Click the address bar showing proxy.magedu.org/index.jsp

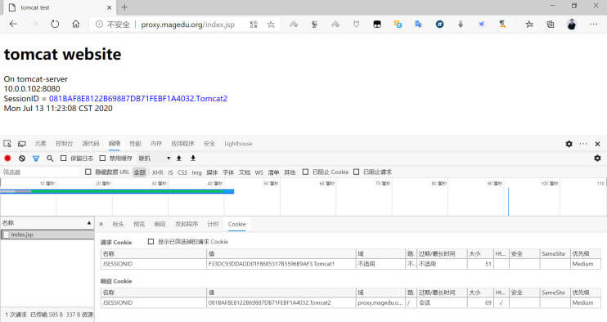(x=188, y=25)
